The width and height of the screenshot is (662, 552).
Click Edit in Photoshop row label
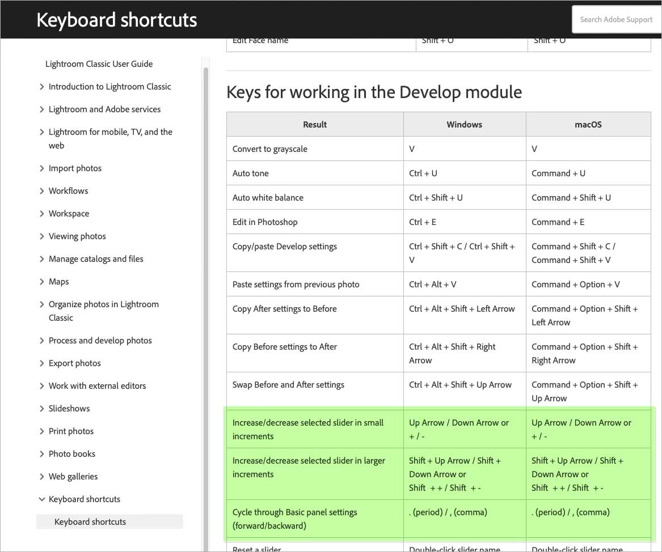[x=265, y=222]
